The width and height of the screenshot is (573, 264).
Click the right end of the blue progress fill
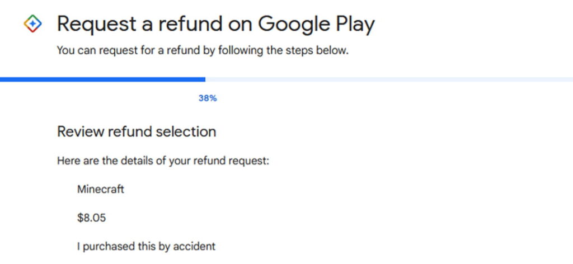tap(203, 79)
